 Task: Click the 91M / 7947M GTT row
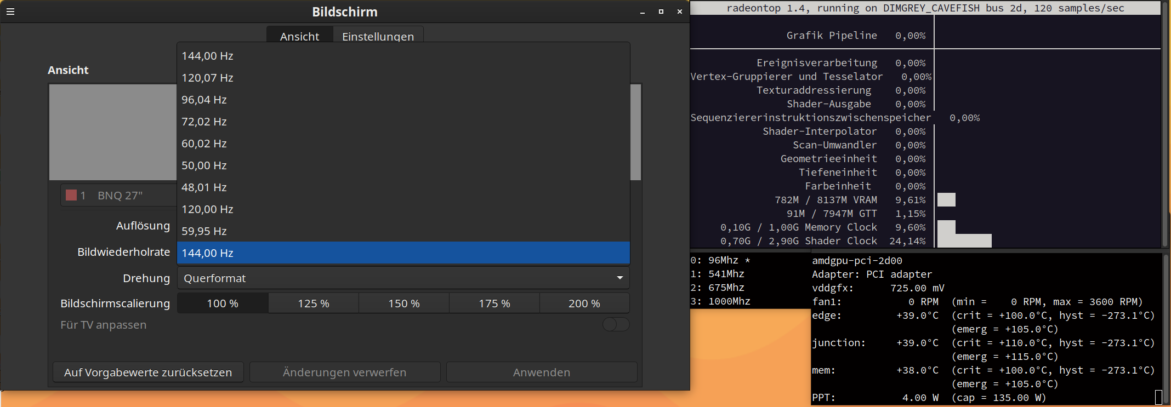pyautogui.click(x=856, y=214)
